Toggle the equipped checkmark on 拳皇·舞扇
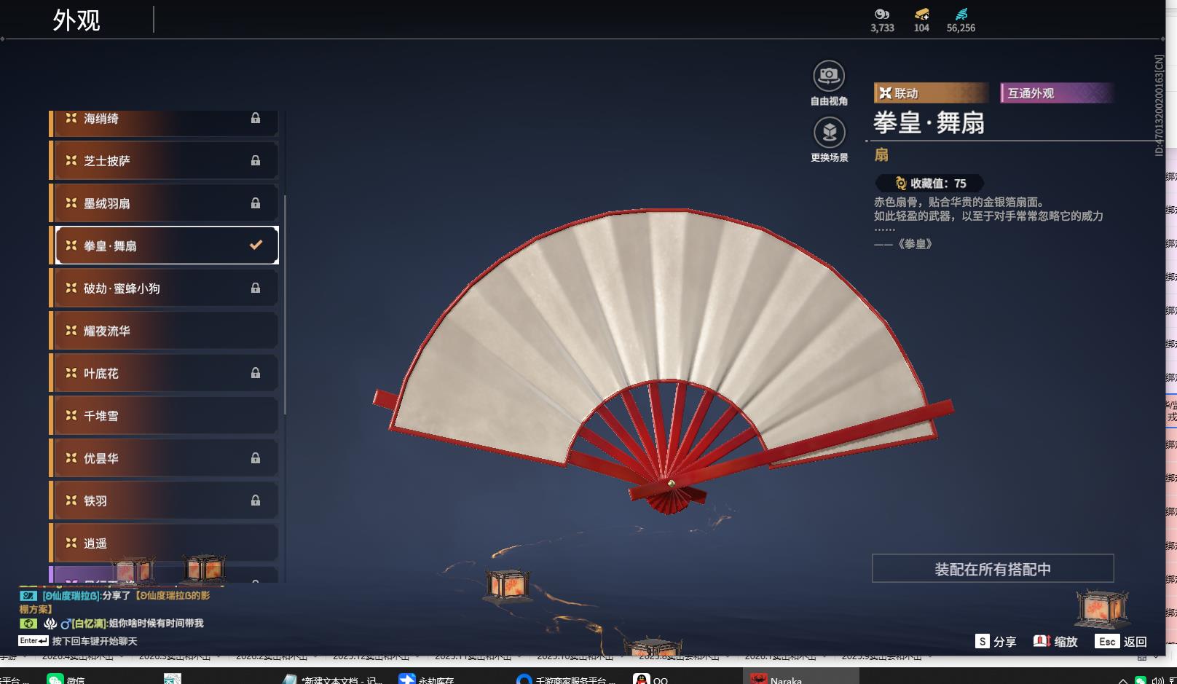 [x=256, y=245]
